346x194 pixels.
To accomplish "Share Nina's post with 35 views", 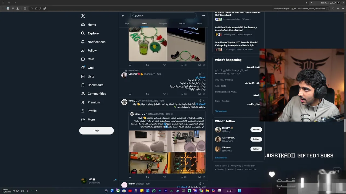I will coord(204,177).
